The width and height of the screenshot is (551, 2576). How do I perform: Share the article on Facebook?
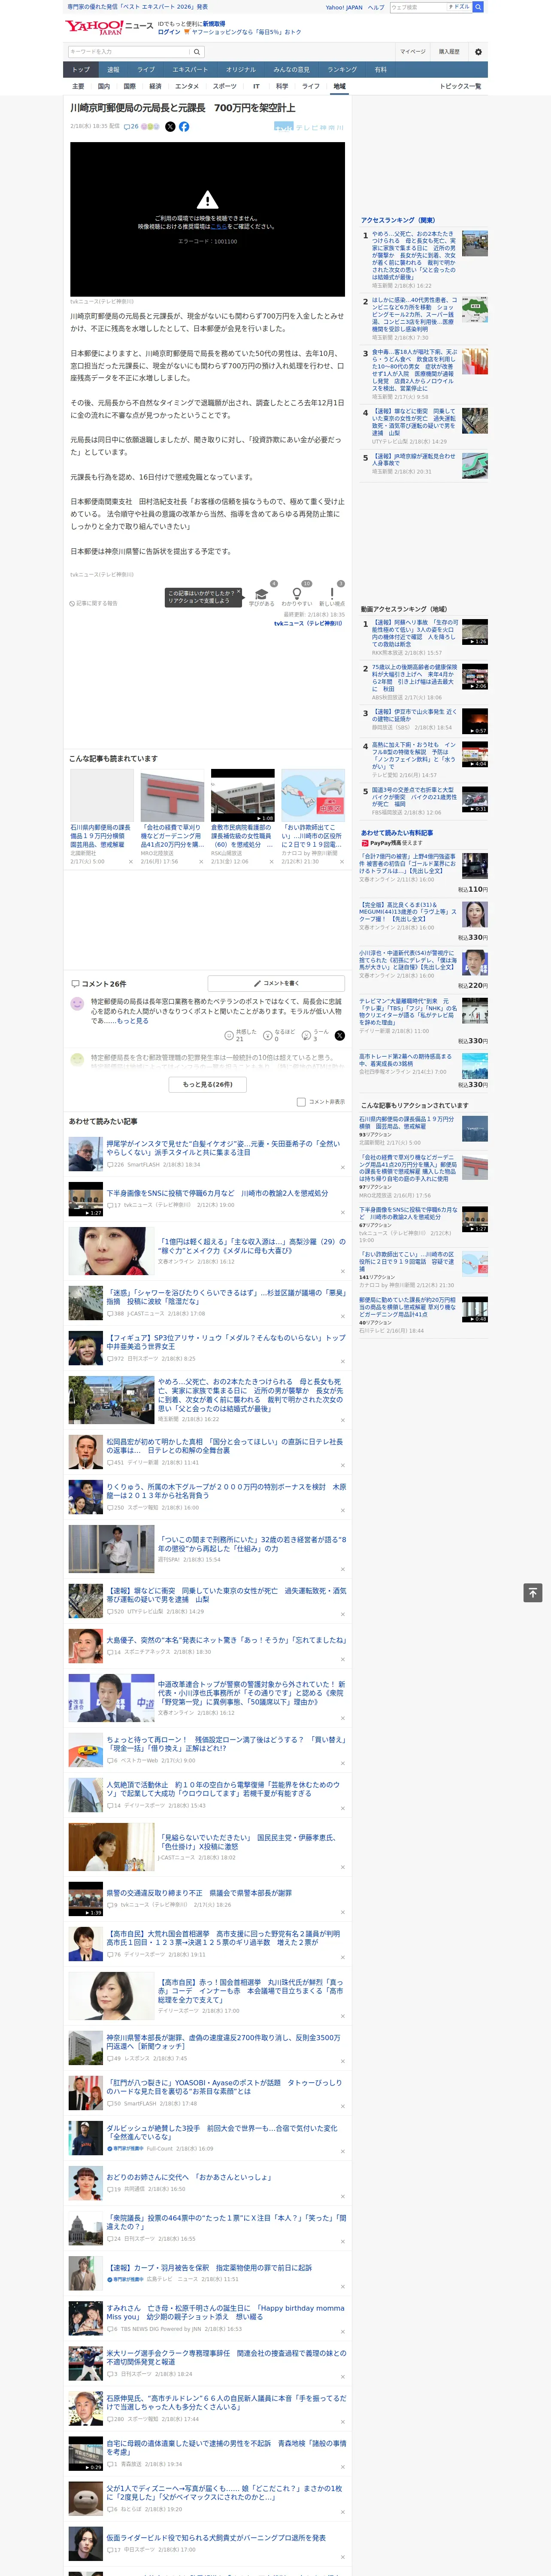tap(184, 127)
